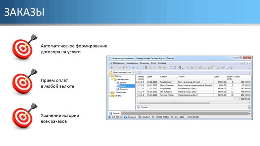260x146 pixels.
Task: Collapse the Модули tree folder
Action: [110, 76]
